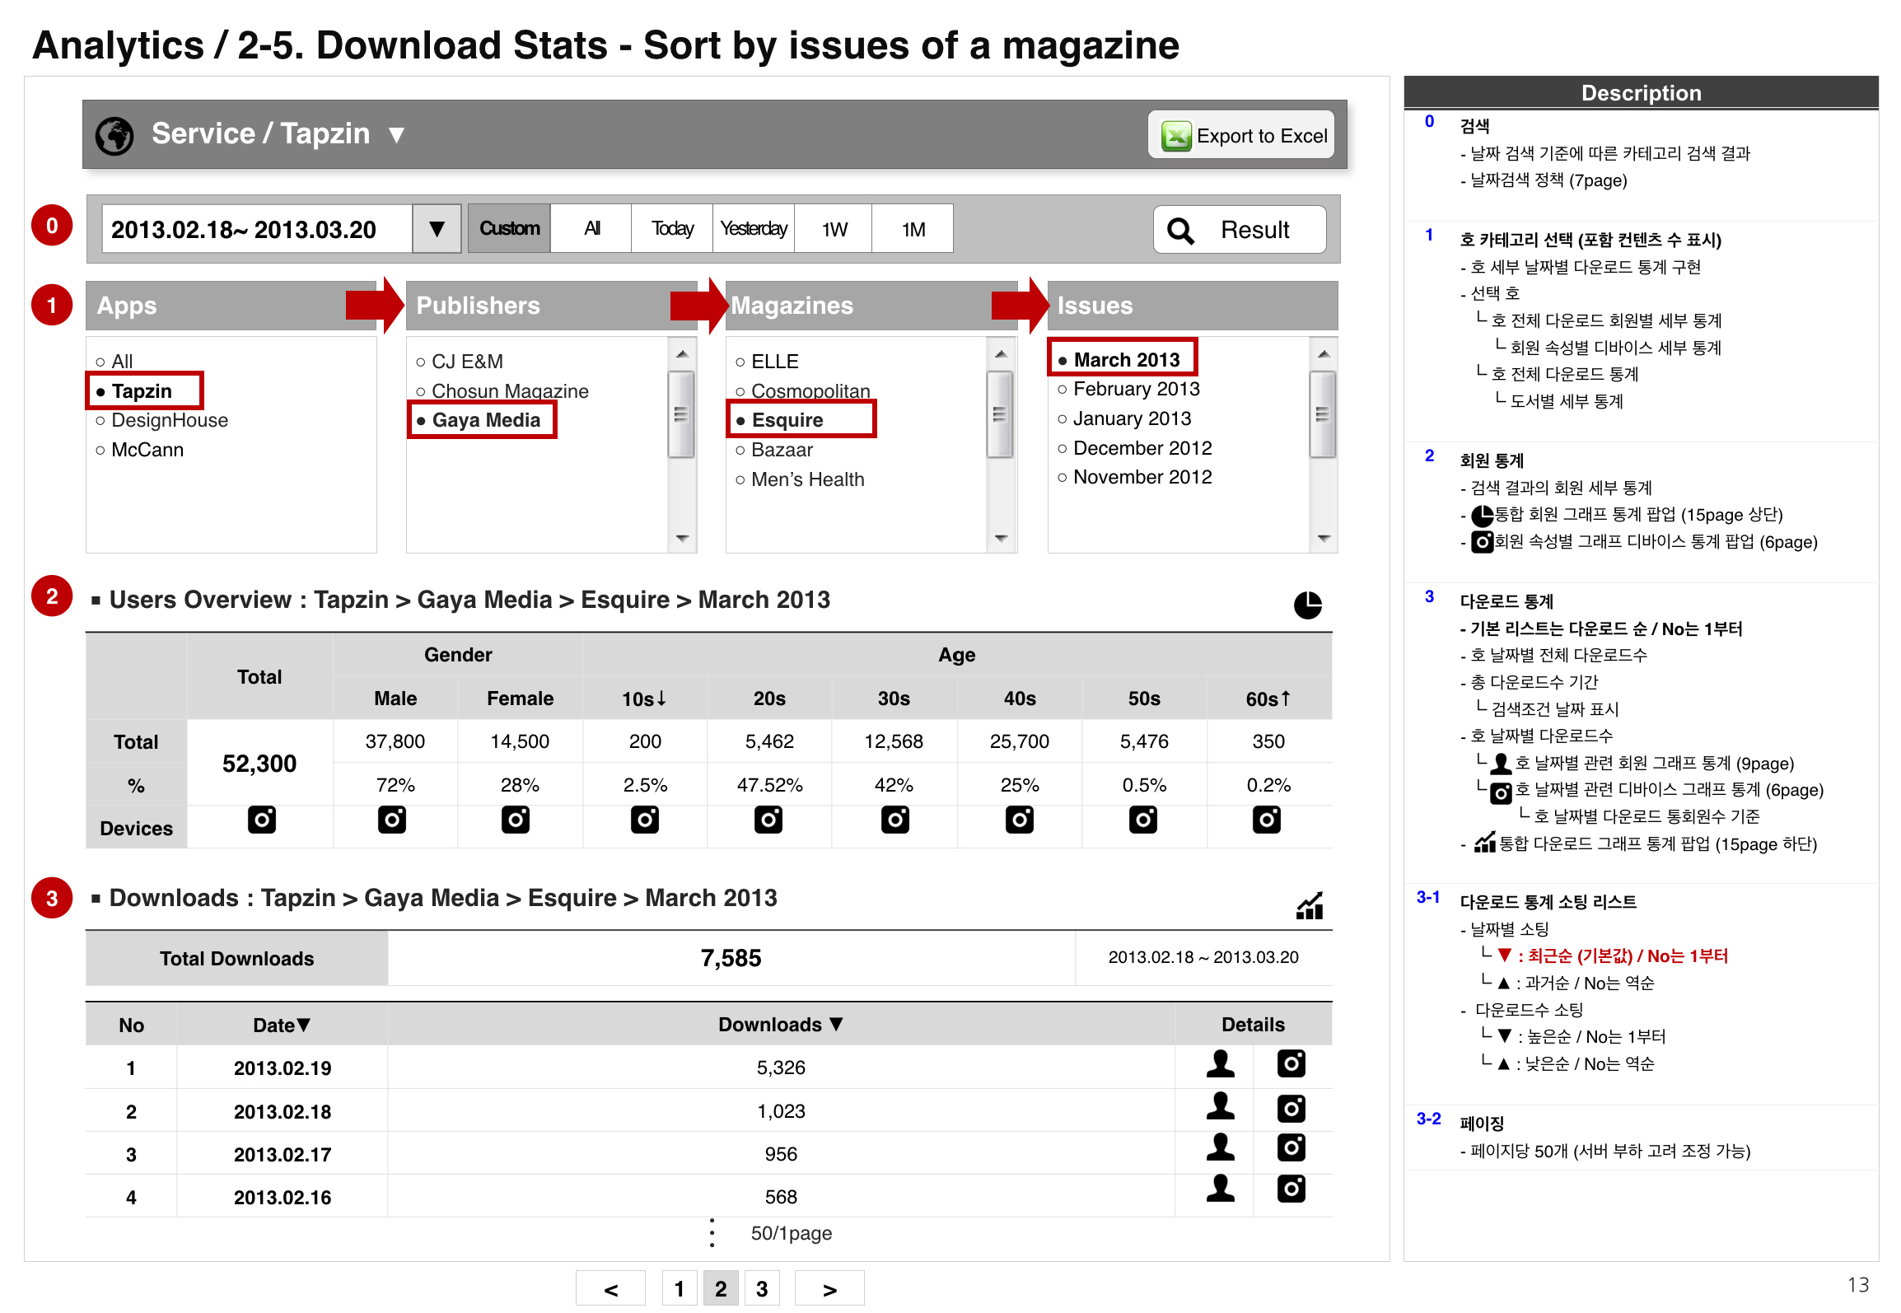Image resolution: width=1901 pixels, height=1313 pixels.
Task: Click the Issues list down arrow
Action: pos(1324,539)
